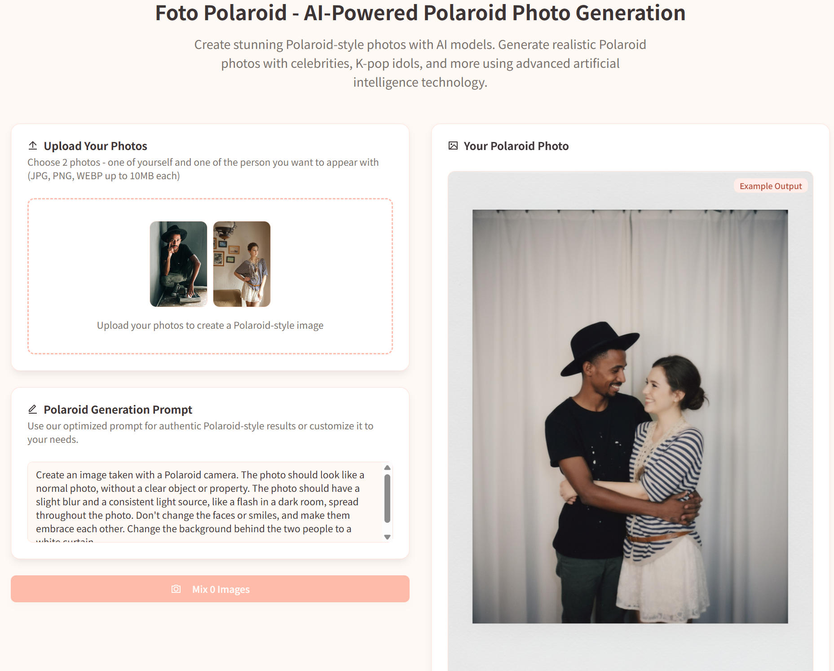The height and width of the screenshot is (671, 834).
Task: Select the woman in striped shirt thumbnail
Action: coord(242,264)
